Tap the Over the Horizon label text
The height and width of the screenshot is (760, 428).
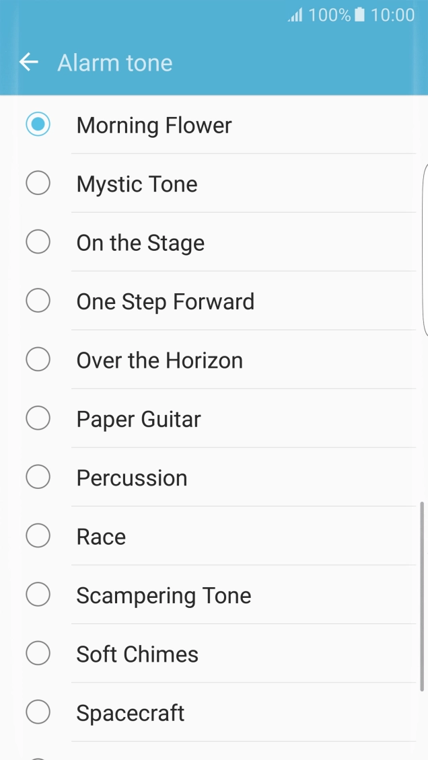click(160, 359)
